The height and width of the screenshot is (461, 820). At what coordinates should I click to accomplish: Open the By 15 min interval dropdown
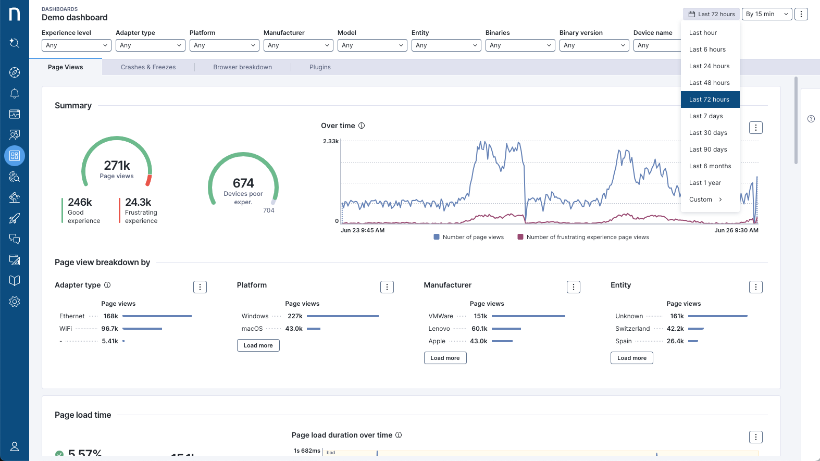click(766, 14)
